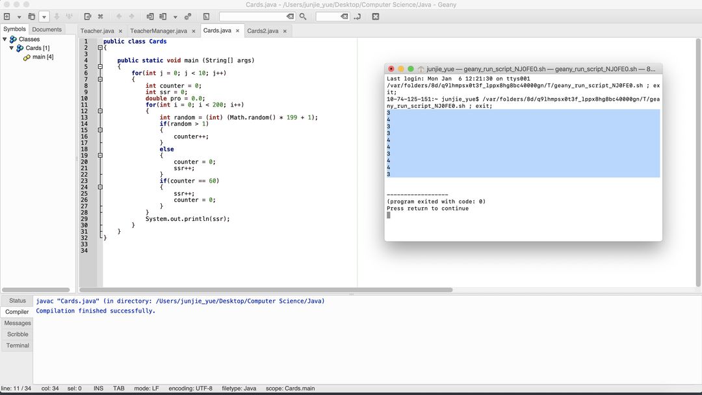Build the current file

[x=163, y=16]
